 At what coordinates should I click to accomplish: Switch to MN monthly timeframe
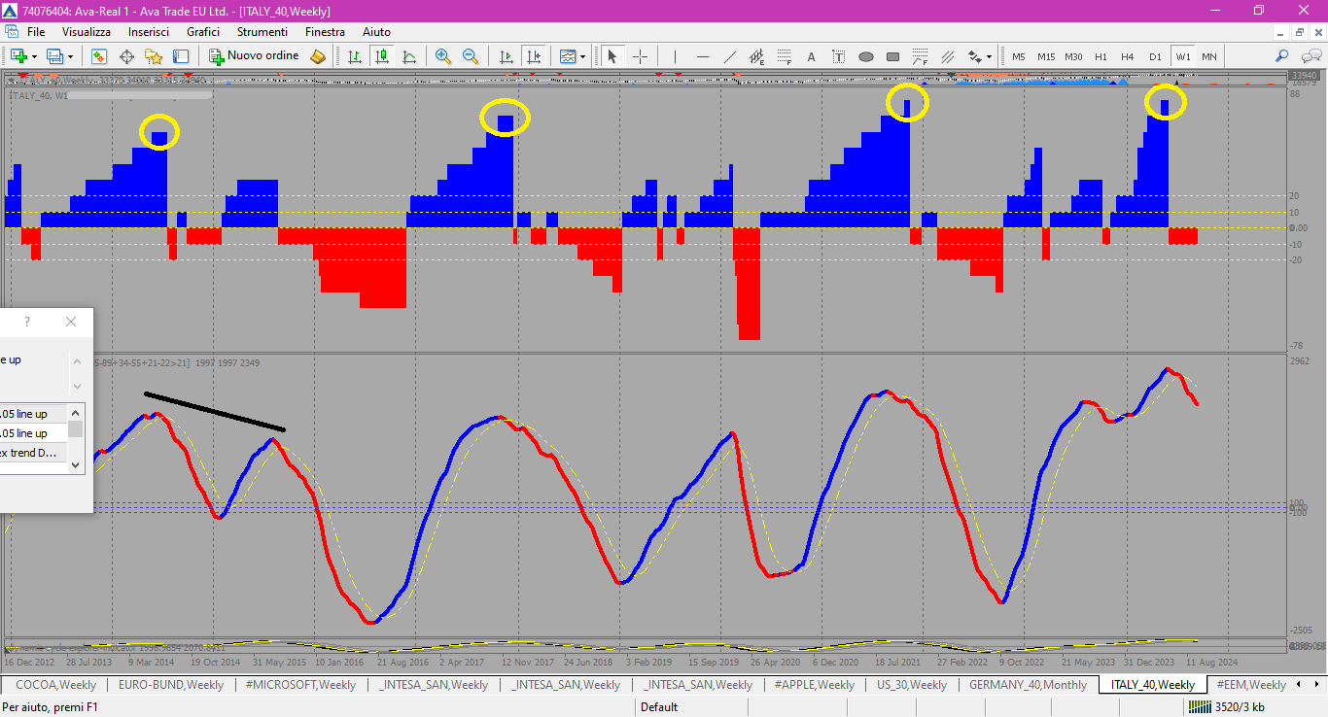(1208, 56)
